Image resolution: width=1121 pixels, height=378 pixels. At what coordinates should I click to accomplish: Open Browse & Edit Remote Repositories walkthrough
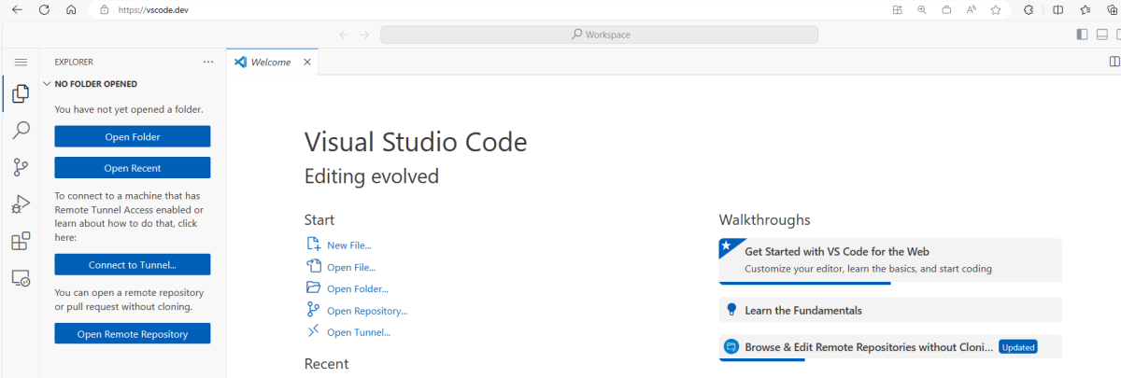pos(890,346)
